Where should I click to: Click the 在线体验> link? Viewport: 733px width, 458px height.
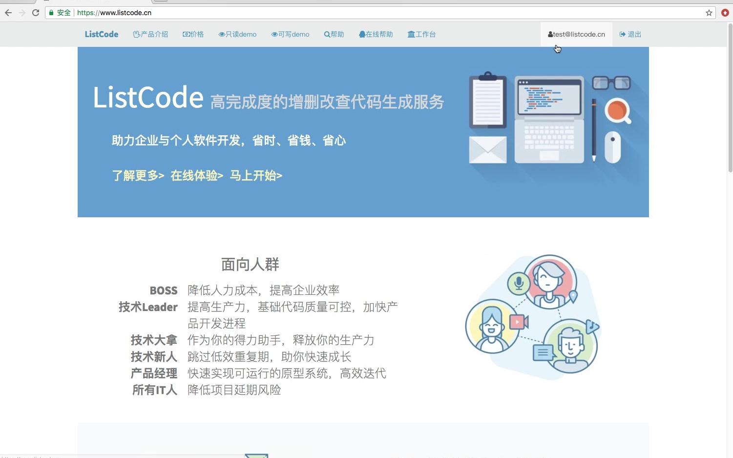click(x=197, y=176)
